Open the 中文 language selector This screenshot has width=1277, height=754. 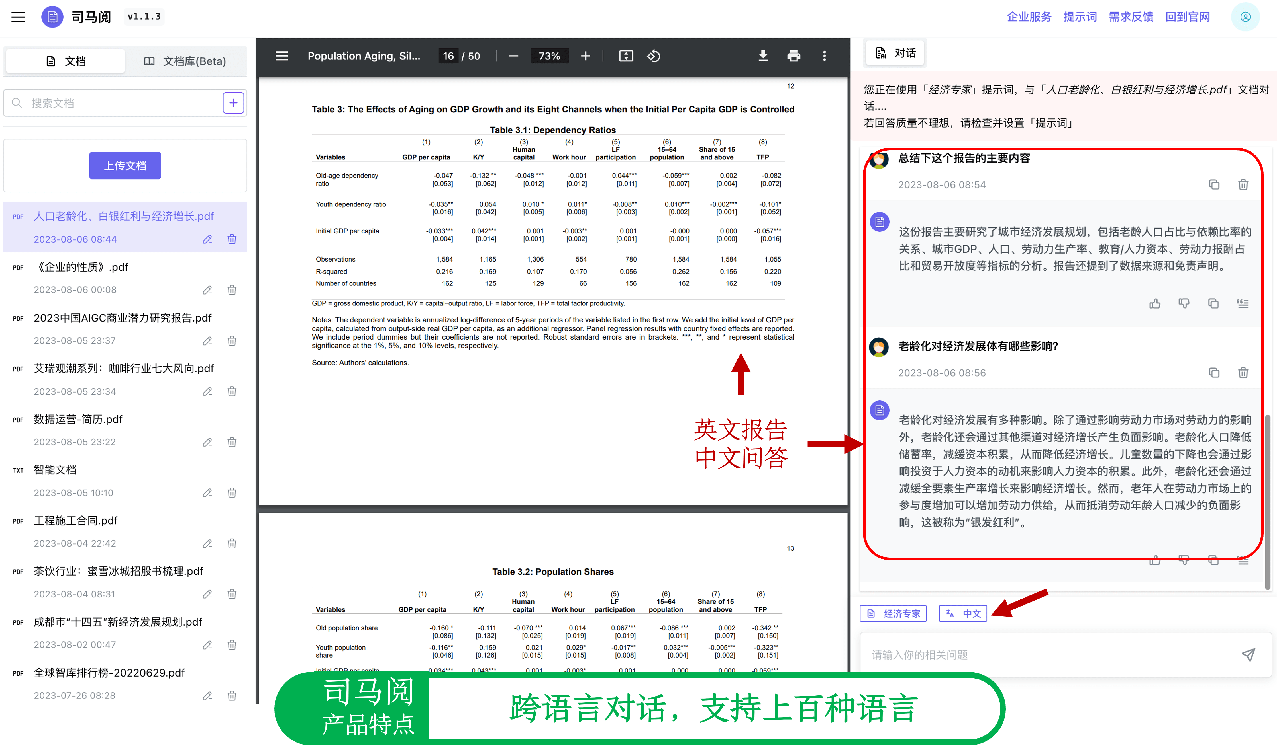[963, 614]
